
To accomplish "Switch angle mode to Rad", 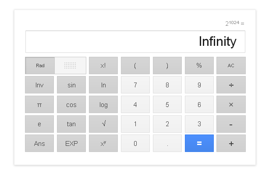I will point(40,66).
